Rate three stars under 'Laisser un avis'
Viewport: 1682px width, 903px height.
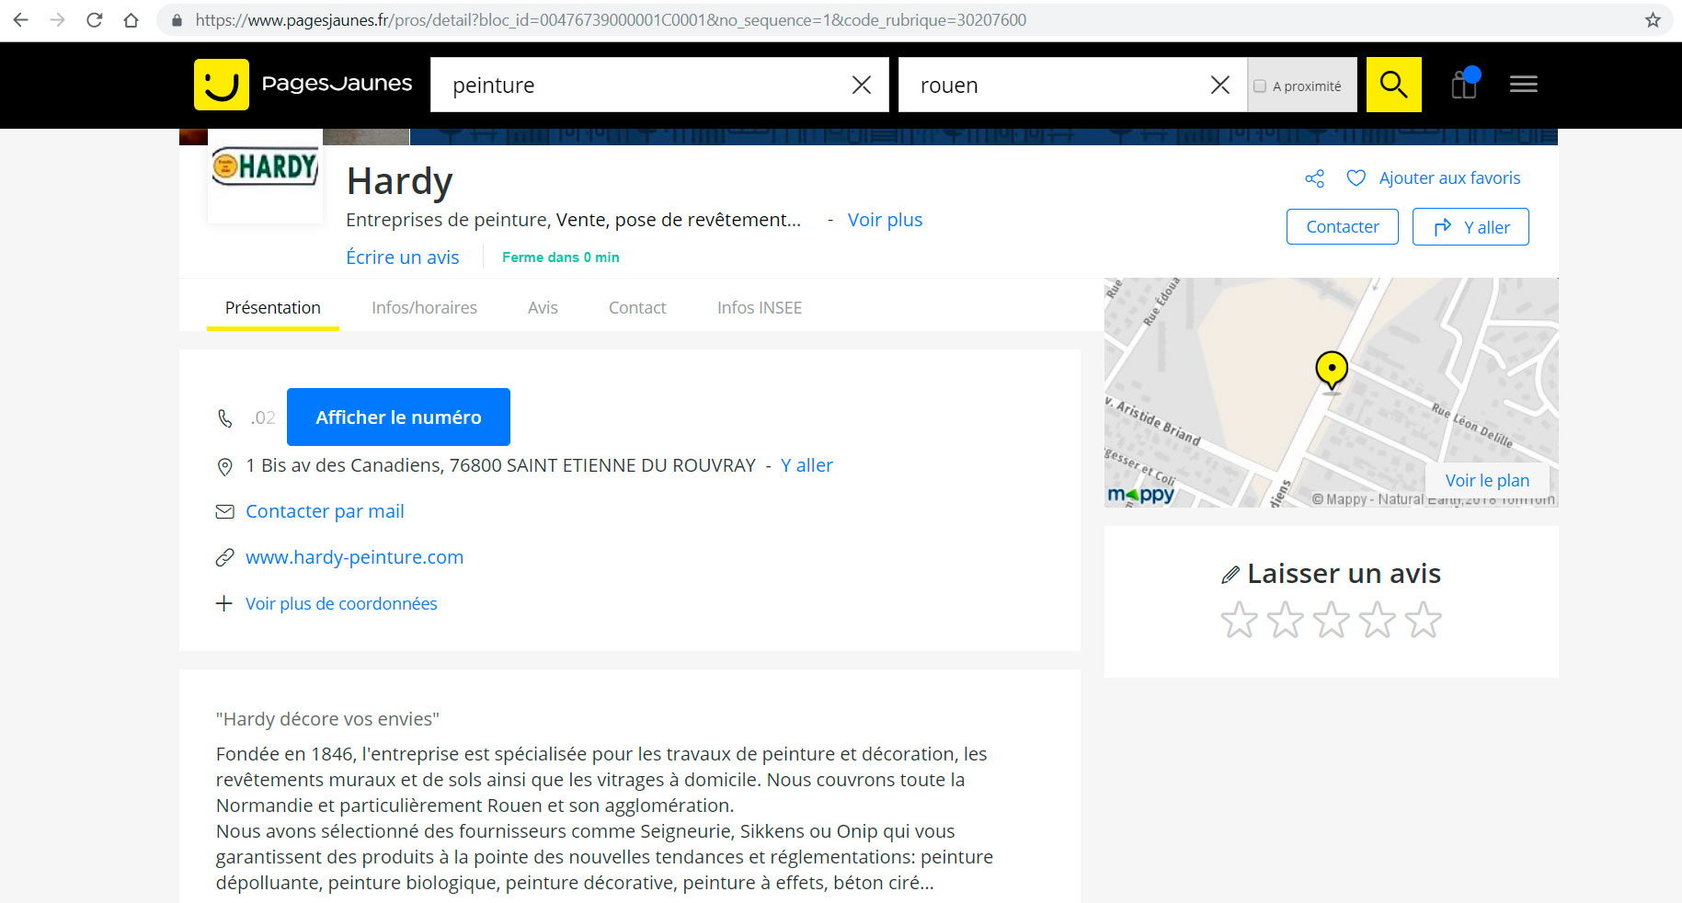(1331, 620)
